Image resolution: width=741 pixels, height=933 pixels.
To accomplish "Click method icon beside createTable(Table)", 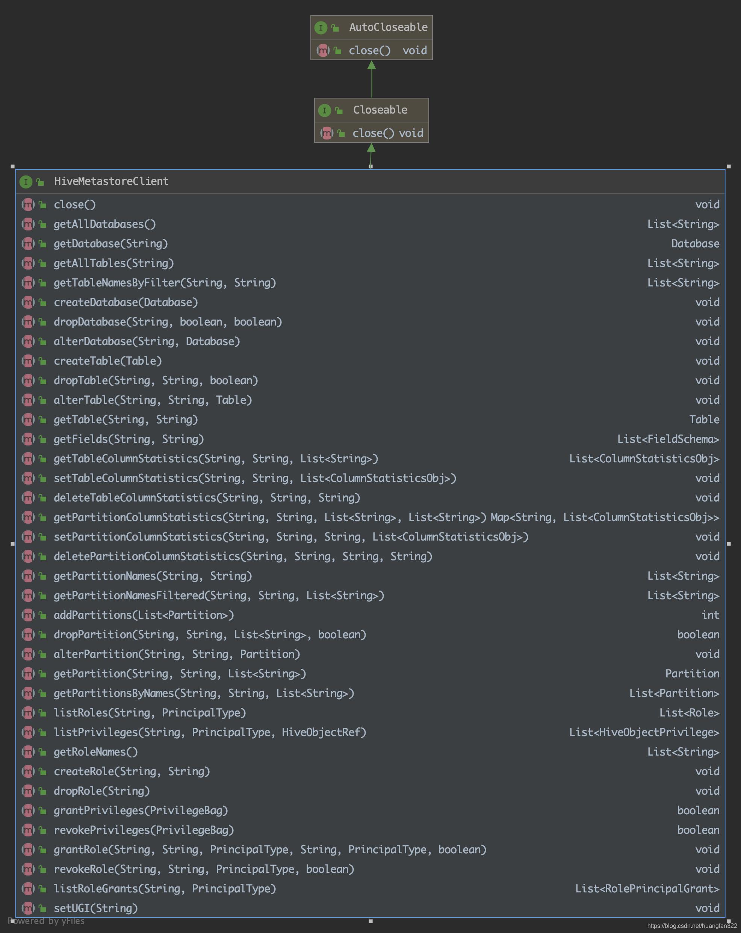I will [28, 361].
